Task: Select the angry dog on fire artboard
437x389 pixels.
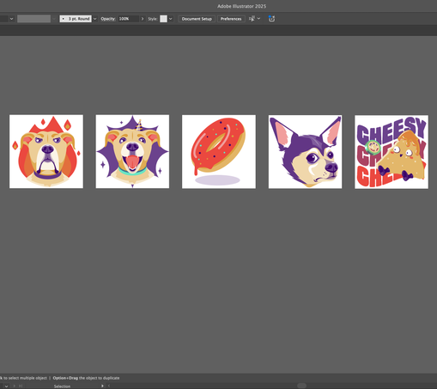Action: (46, 151)
